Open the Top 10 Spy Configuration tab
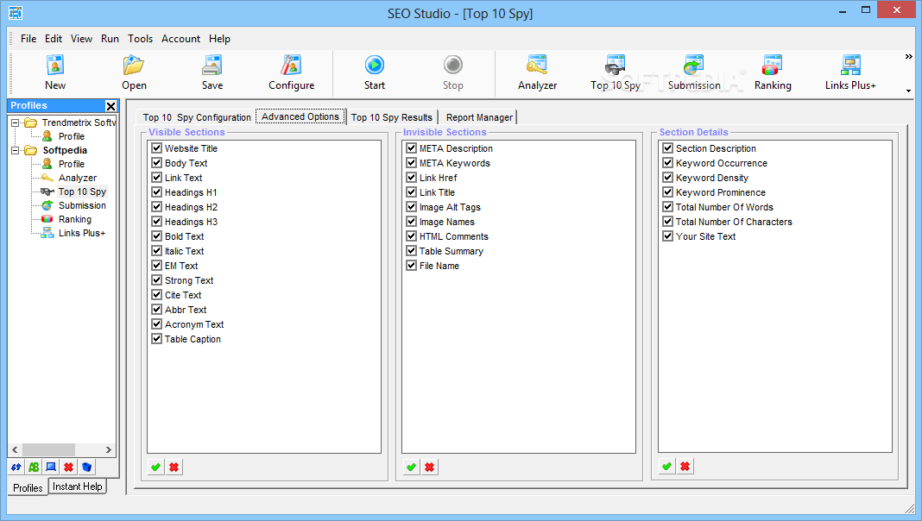The height and width of the screenshot is (521, 922). pos(197,117)
